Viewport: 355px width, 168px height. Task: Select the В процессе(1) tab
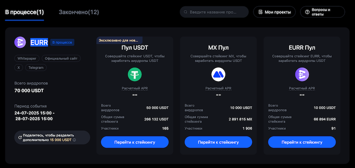[24, 12]
